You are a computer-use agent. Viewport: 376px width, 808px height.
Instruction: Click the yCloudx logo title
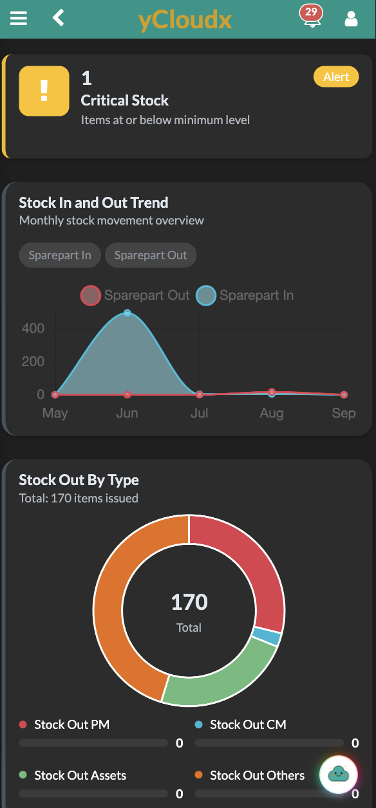coord(185,20)
